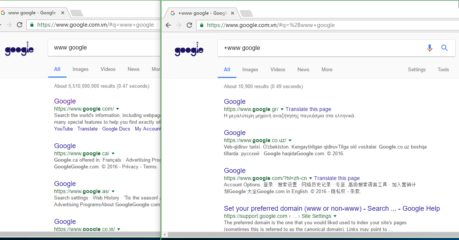
Task: Switch to Images results in the left window
Action: (80, 69)
